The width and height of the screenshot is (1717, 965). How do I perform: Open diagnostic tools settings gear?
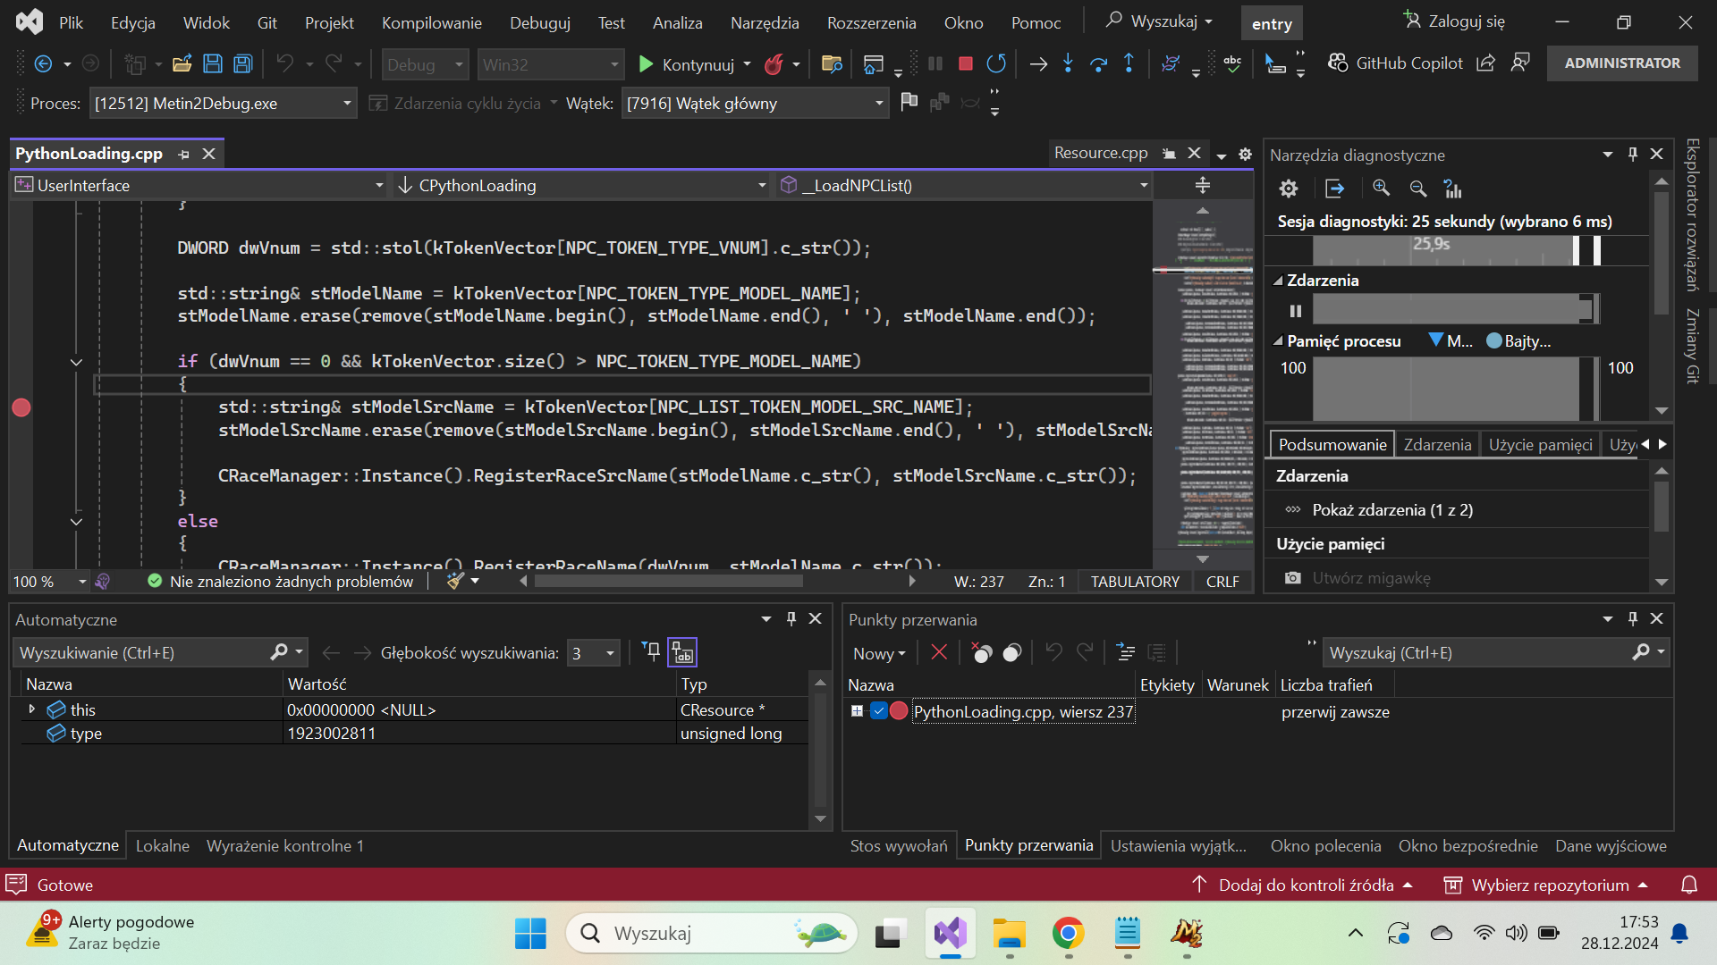tap(1288, 189)
